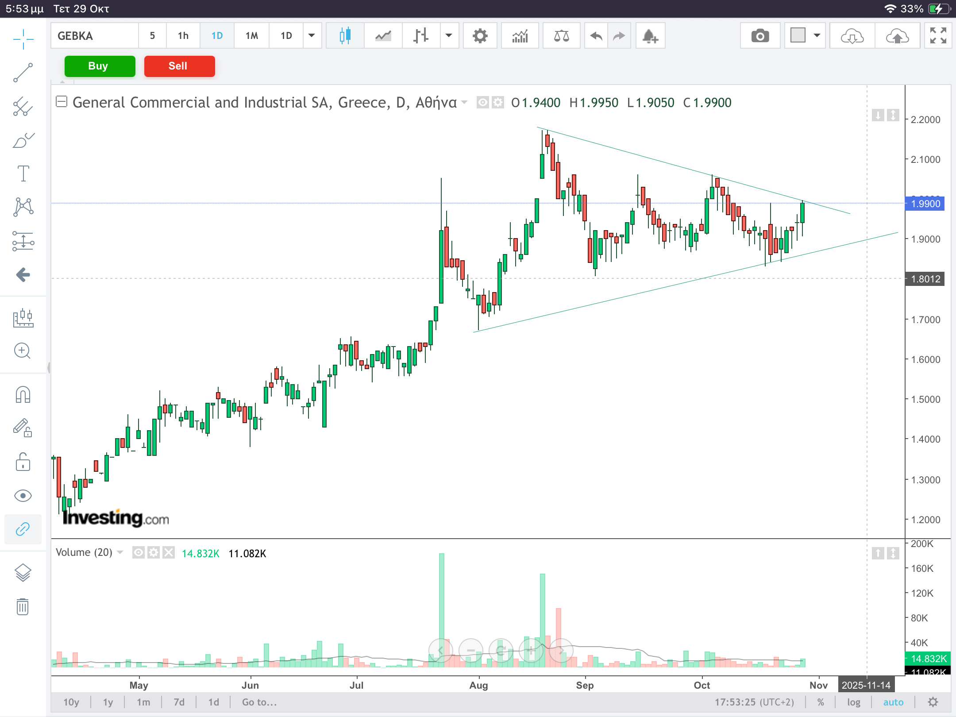Switch to the 1h timeframe
Screen dimensions: 956x717
coord(183,36)
